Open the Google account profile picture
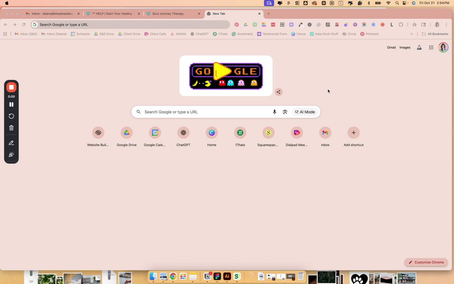 click(443, 48)
